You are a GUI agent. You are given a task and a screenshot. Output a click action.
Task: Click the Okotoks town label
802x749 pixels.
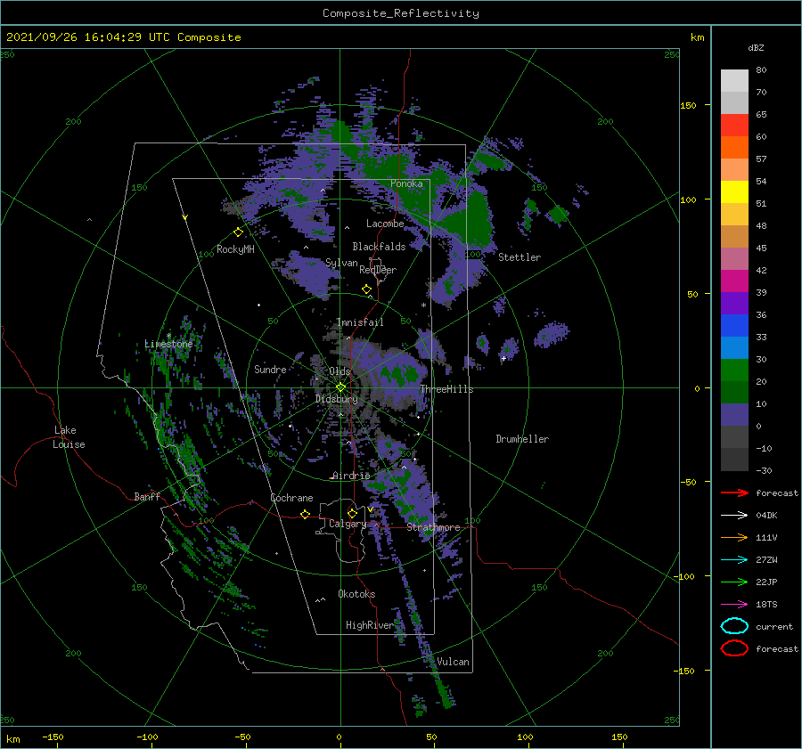(x=356, y=594)
